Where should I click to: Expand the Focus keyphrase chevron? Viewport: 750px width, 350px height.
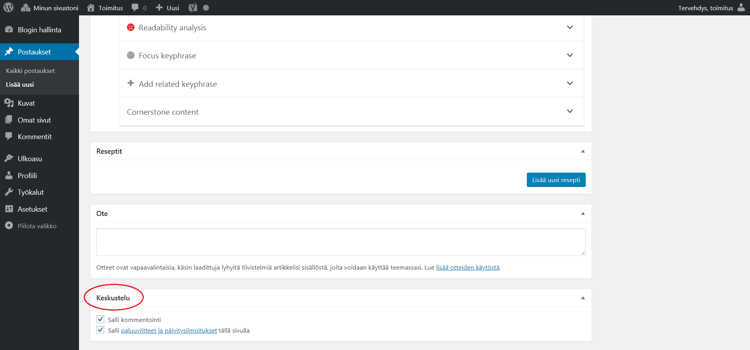click(x=570, y=55)
